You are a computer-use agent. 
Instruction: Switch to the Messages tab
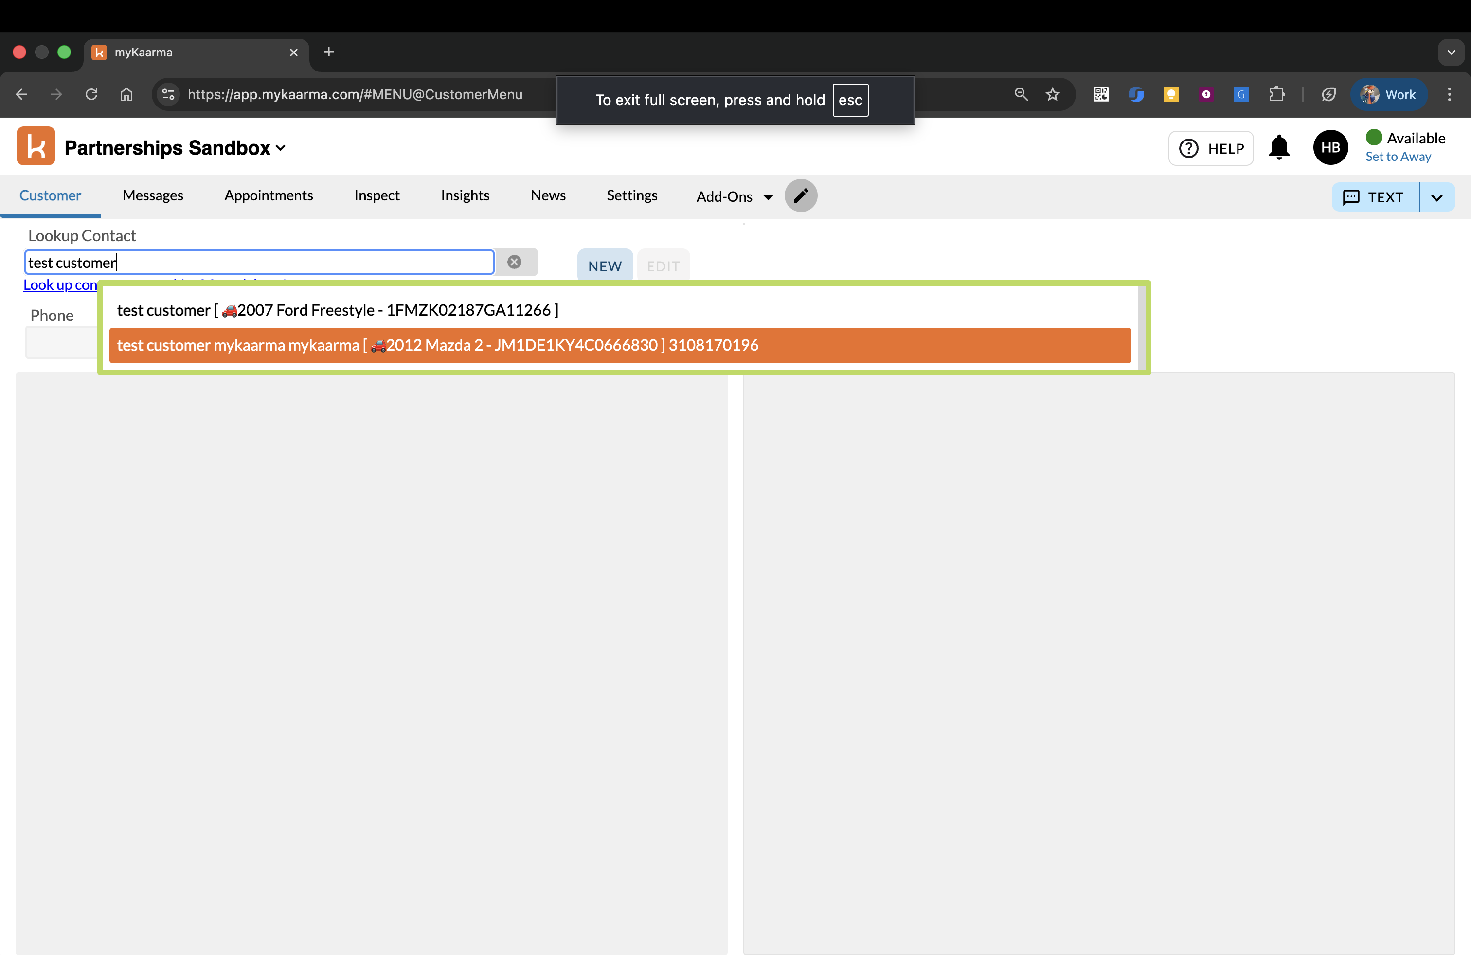153,196
